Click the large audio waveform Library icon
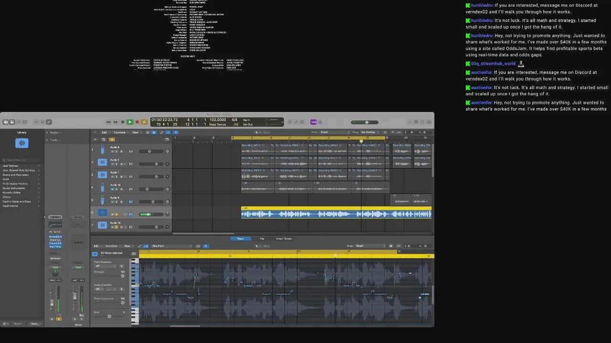Screen dimensions: 611x343 (22, 142)
